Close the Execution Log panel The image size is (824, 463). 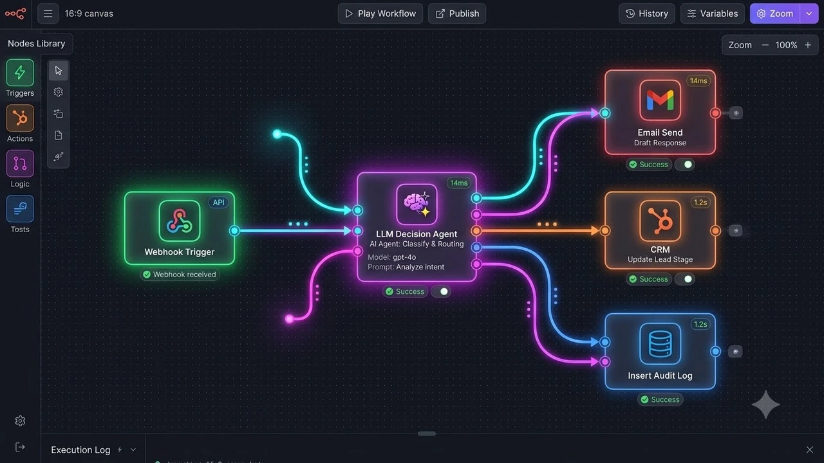pos(810,449)
